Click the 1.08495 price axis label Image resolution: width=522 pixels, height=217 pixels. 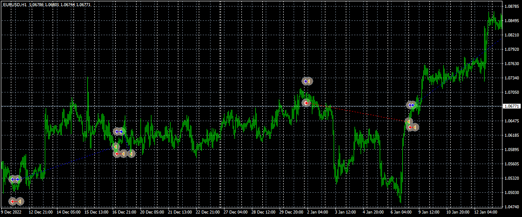tap(512, 21)
